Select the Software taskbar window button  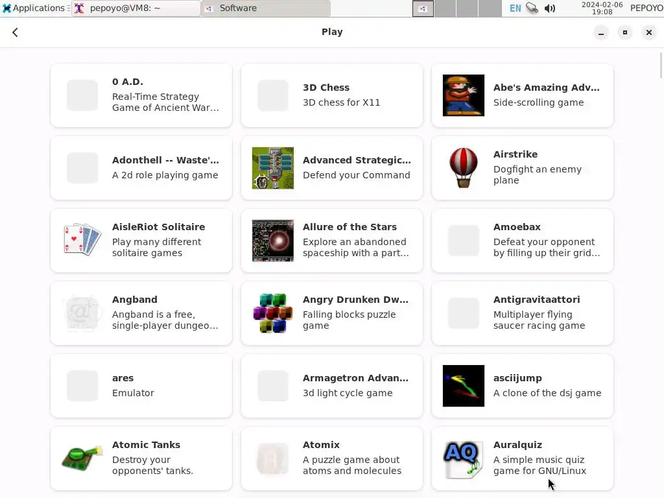click(x=266, y=8)
